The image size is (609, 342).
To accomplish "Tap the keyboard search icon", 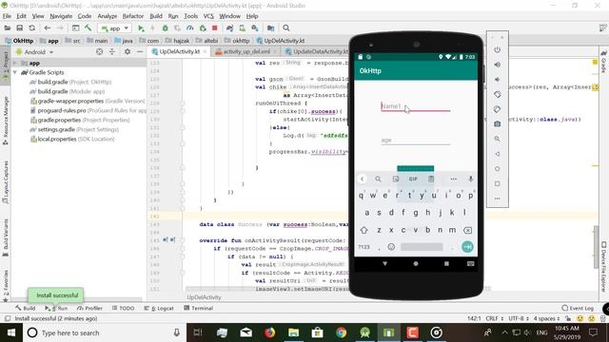I will pyautogui.click(x=378, y=179).
